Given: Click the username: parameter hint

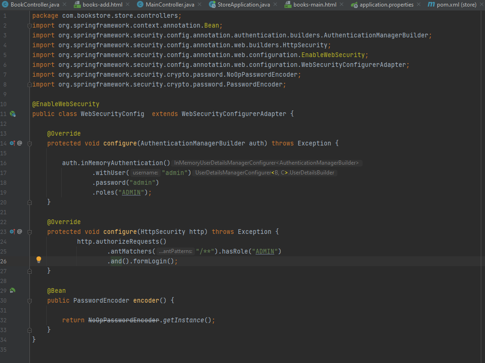Looking at the screenshot, I should (x=145, y=173).
